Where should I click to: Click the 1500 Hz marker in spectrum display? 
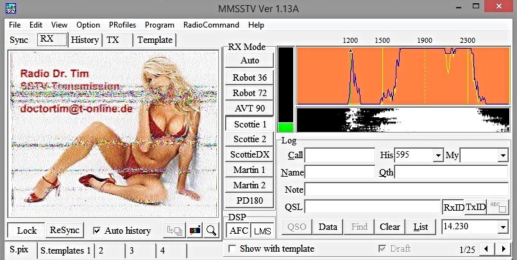pyautogui.click(x=382, y=40)
